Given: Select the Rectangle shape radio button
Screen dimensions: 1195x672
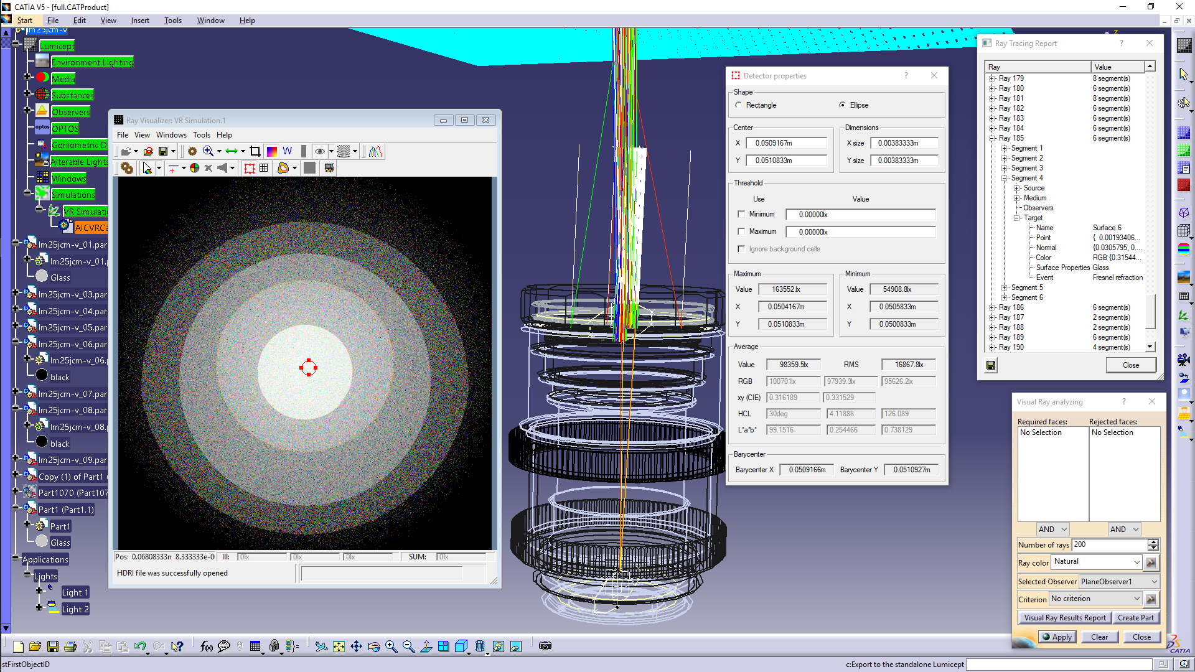Looking at the screenshot, I should click(x=739, y=105).
